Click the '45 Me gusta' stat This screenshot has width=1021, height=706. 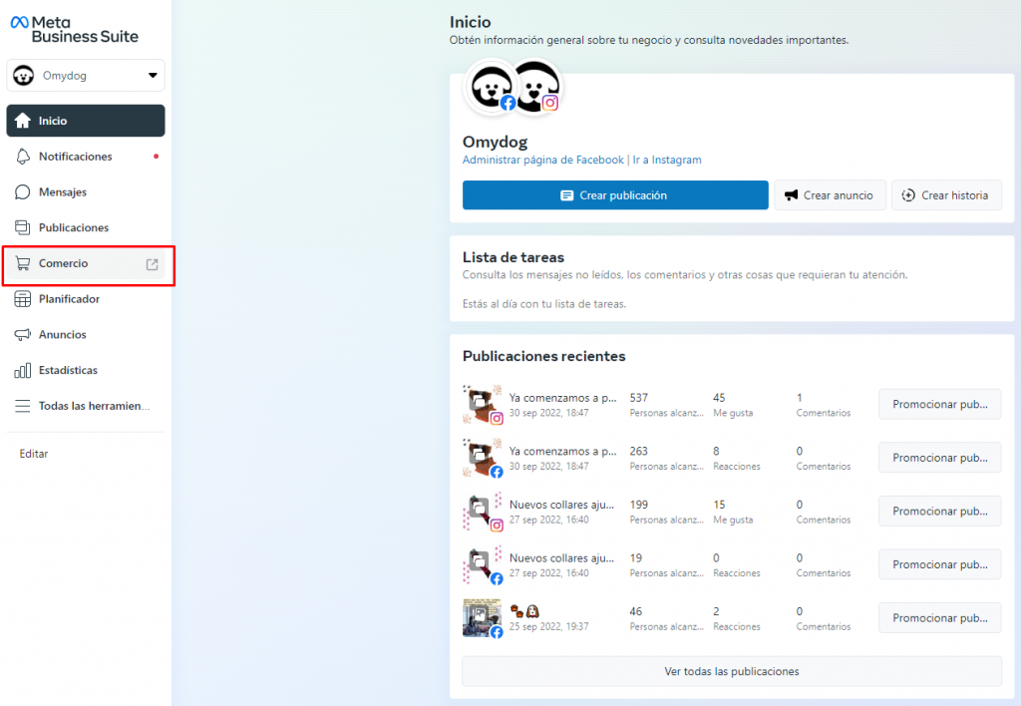click(733, 405)
